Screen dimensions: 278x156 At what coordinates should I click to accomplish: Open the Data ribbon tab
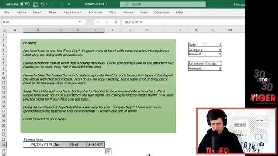click(113, 13)
